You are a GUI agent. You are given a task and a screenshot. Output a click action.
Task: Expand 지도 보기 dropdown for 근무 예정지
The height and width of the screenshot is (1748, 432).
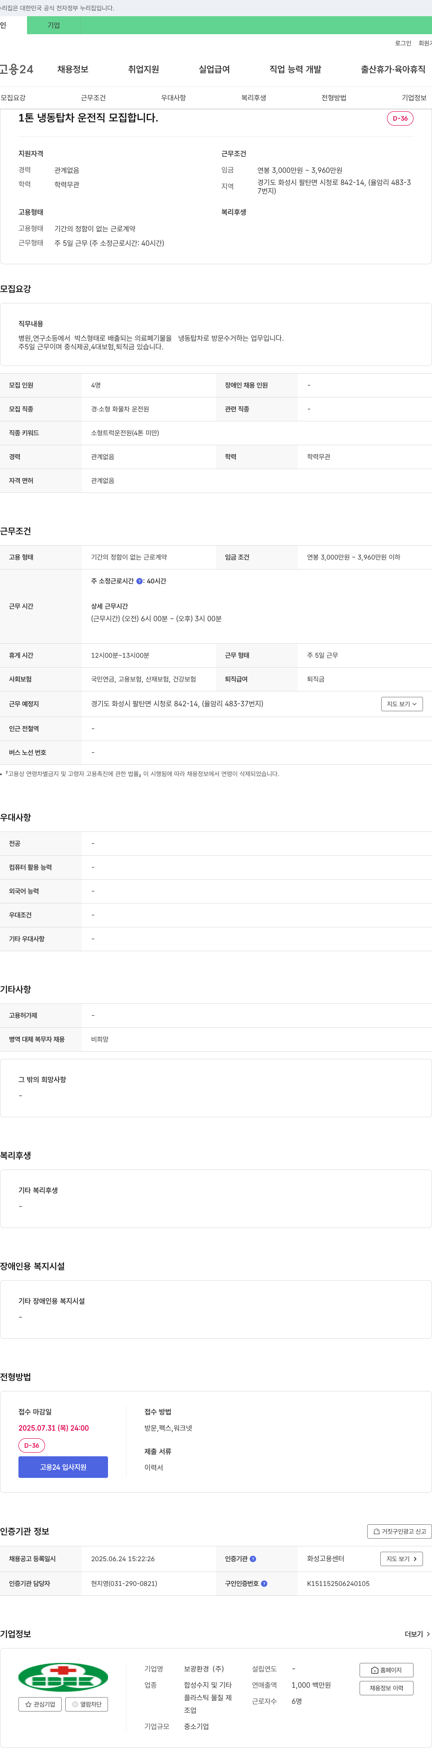click(x=401, y=704)
